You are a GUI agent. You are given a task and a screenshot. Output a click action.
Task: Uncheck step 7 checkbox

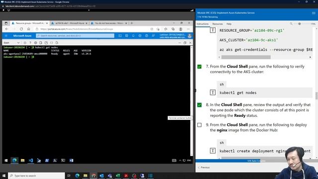coord(199,67)
